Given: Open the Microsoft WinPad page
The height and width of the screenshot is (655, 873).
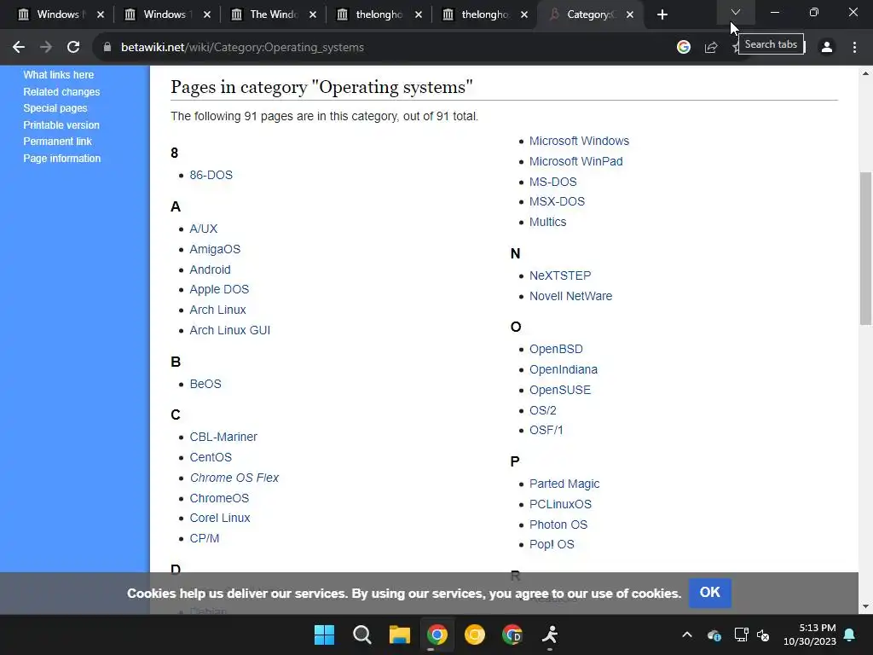Looking at the screenshot, I should (575, 161).
